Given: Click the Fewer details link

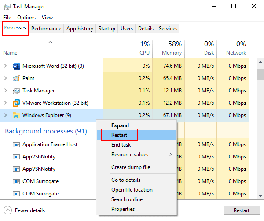Looking at the screenshot, I should [30, 210].
